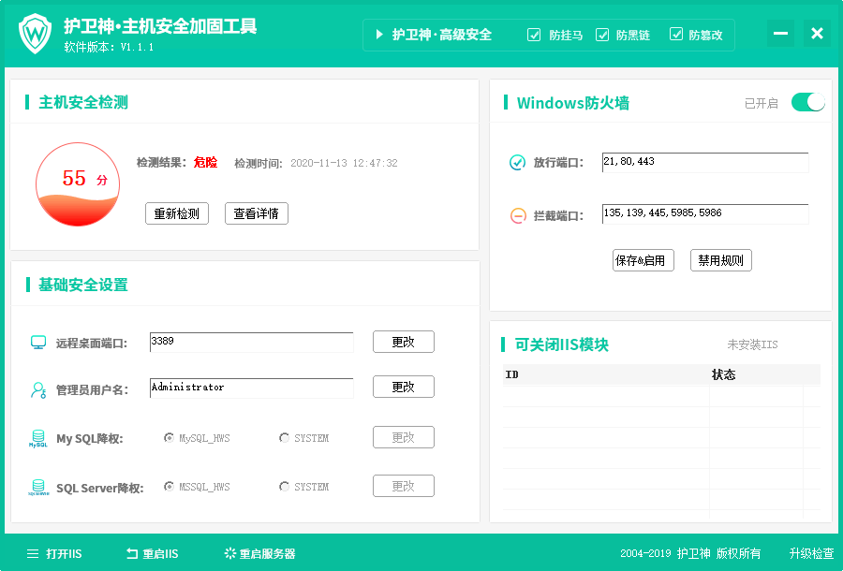
Task: Click 更改 next to remote desktop port
Action: coord(403,343)
